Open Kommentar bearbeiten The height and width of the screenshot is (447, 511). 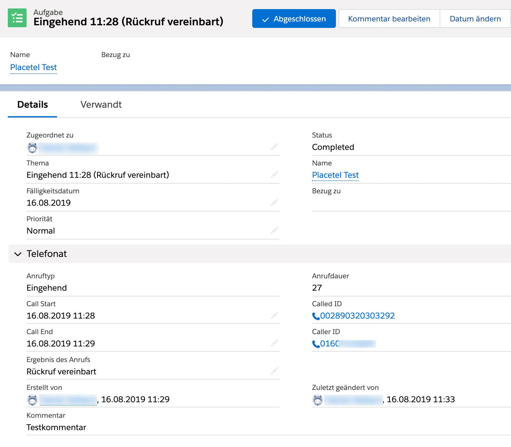[x=389, y=18]
